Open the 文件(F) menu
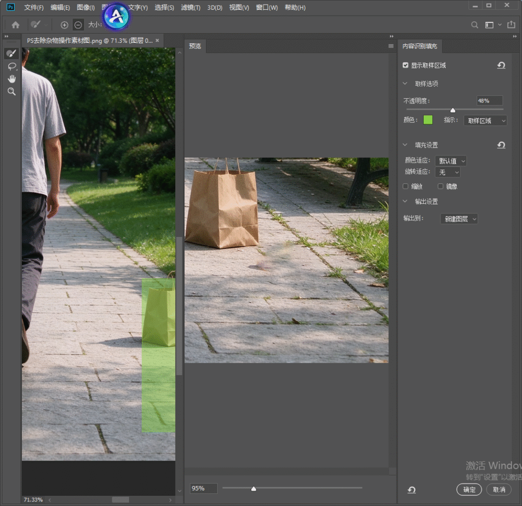The image size is (522, 506). [x=34, y=7]
